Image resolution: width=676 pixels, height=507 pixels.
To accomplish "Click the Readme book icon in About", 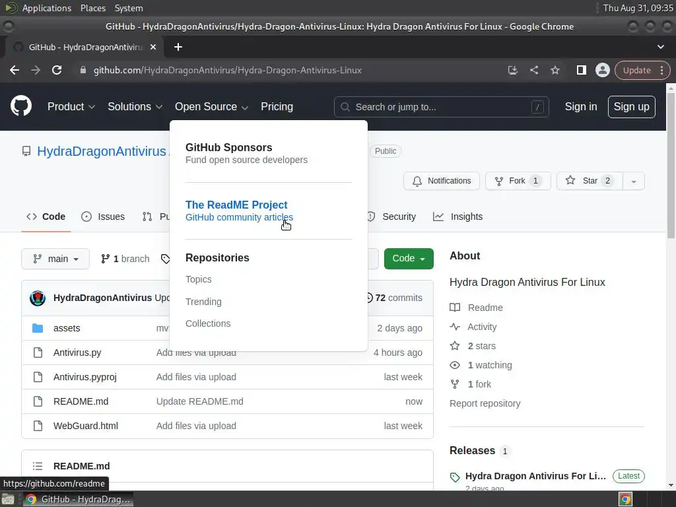I will [455, 308].
